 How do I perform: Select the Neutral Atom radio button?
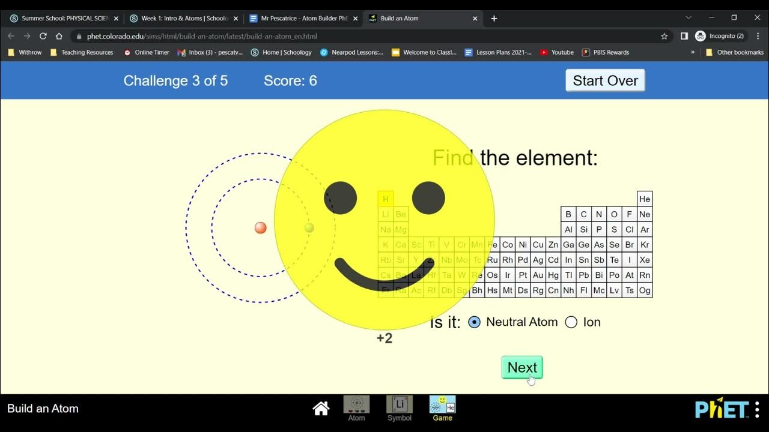[474, 322]
